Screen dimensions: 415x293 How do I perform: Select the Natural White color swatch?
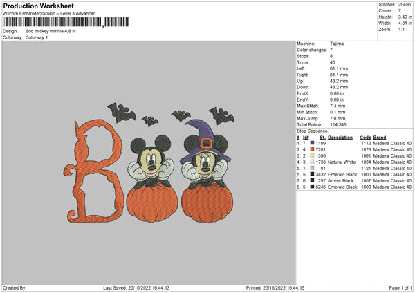pos(312,162)
